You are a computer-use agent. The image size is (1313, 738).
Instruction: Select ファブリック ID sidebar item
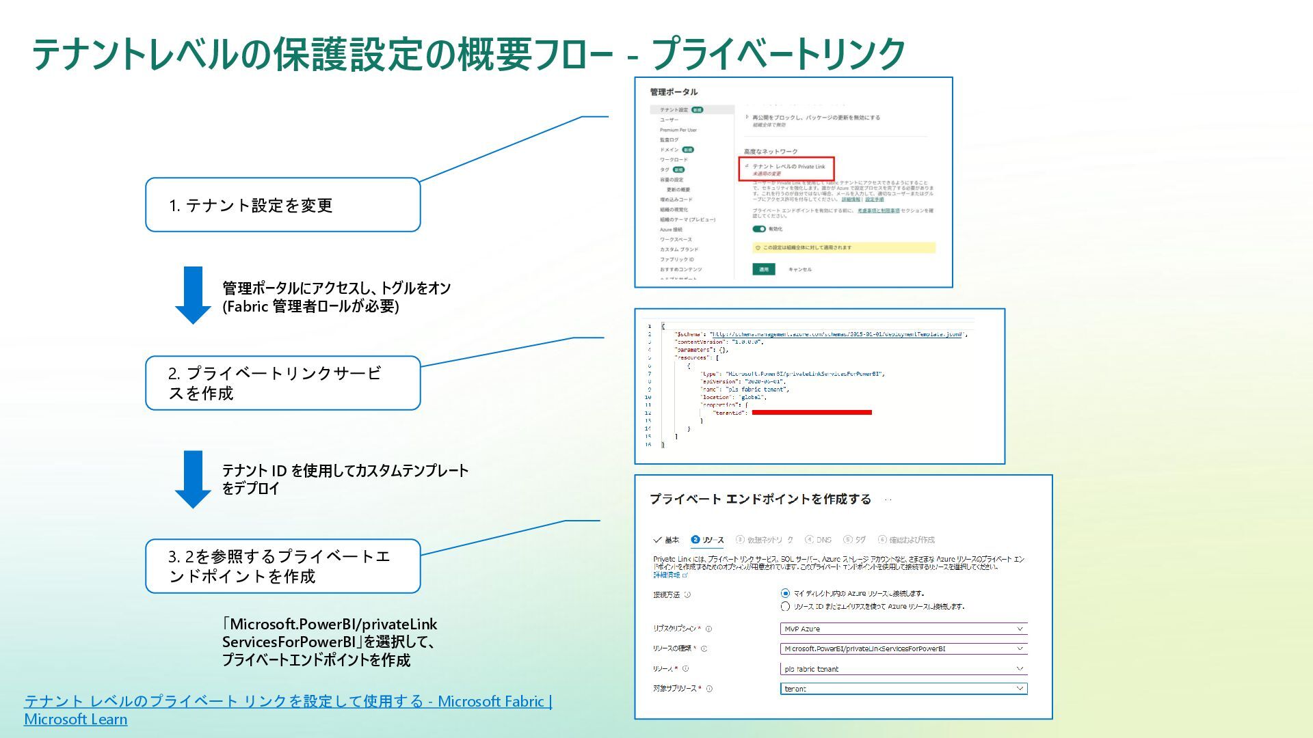677,260
